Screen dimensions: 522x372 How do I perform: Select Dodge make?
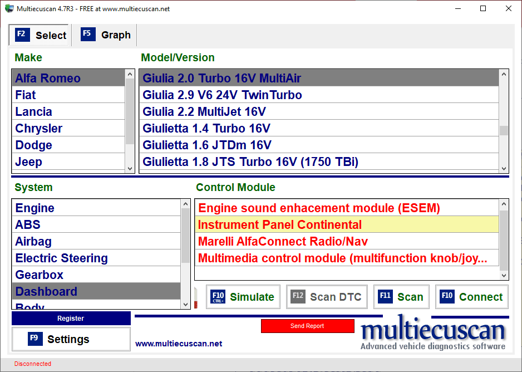(x=68, y=145)
